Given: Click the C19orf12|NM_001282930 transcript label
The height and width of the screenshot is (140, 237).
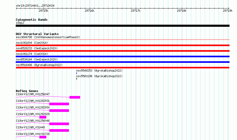Looking at the screenshot, I should (x=33, y=107).
